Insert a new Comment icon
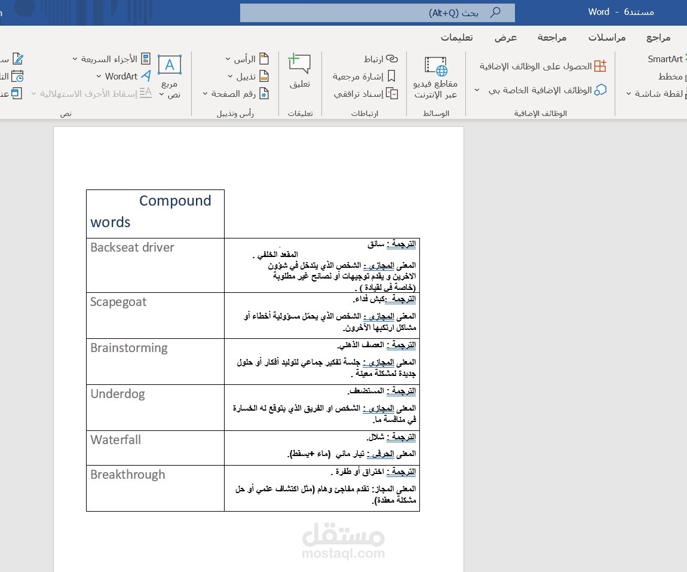 click(x=300, y=63)
